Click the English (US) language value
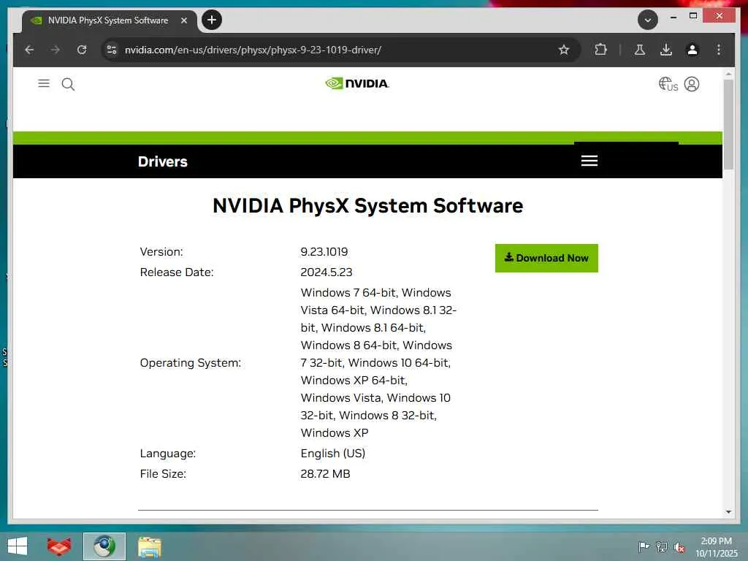 click(x=332, y=453)
